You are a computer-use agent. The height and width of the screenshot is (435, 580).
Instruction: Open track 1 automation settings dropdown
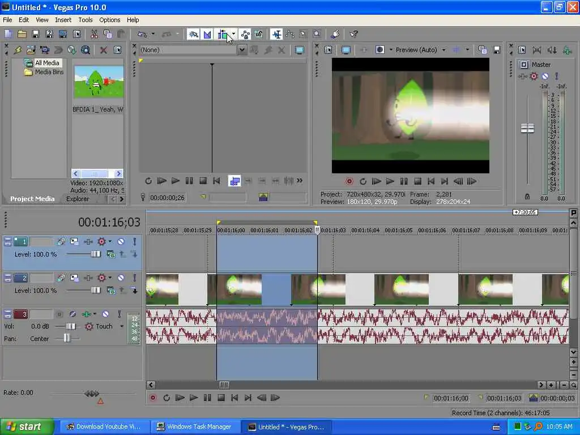(x=110, y=241)
